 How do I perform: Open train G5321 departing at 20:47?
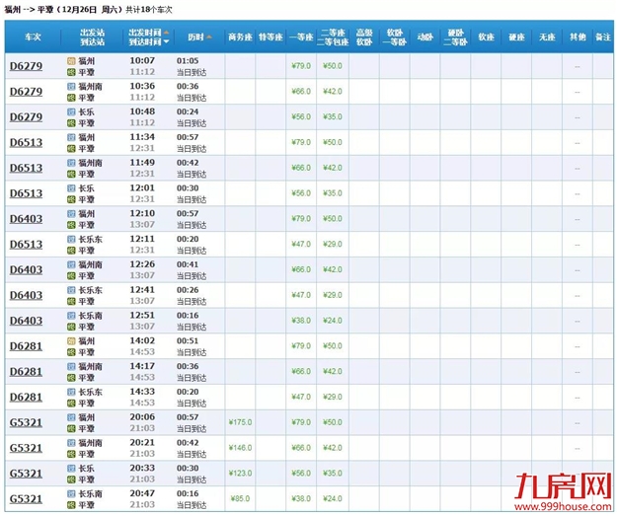(26, 498)
